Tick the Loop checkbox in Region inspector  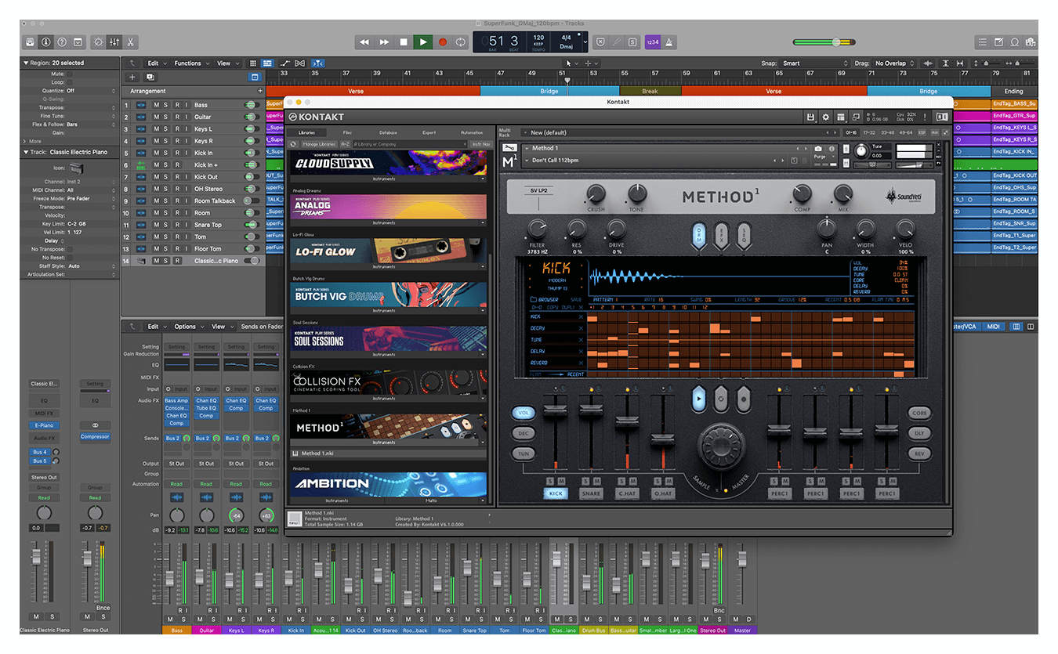[69, 82]
